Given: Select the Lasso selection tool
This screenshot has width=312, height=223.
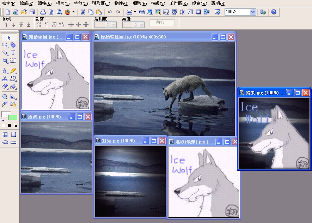Looking at the screenshot, I should coord(5,45).
